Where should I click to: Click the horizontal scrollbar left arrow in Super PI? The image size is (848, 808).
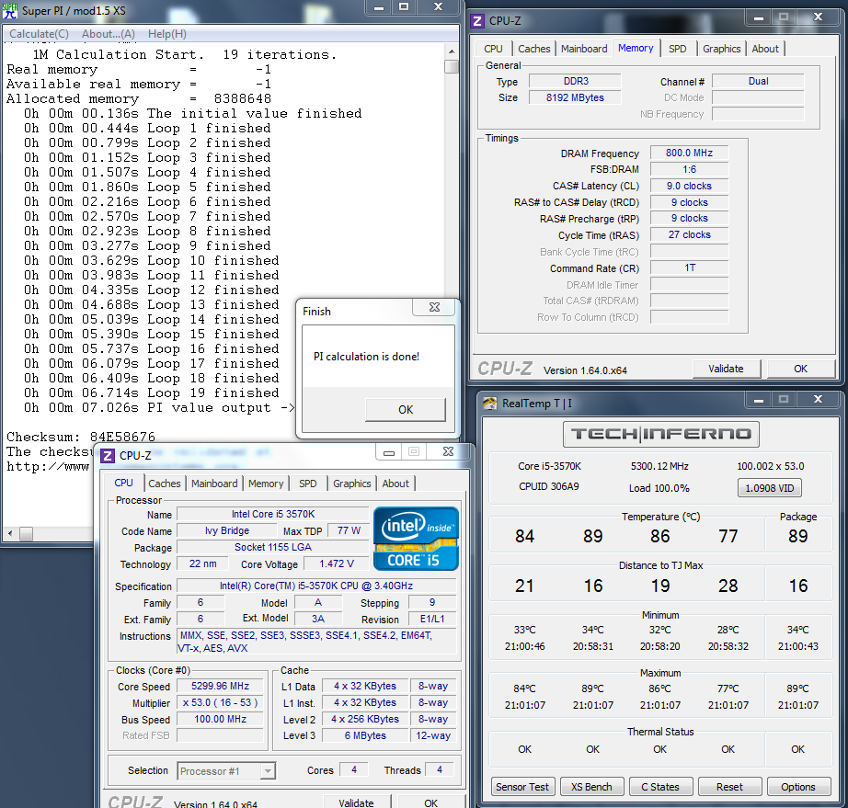coord(10,533)
